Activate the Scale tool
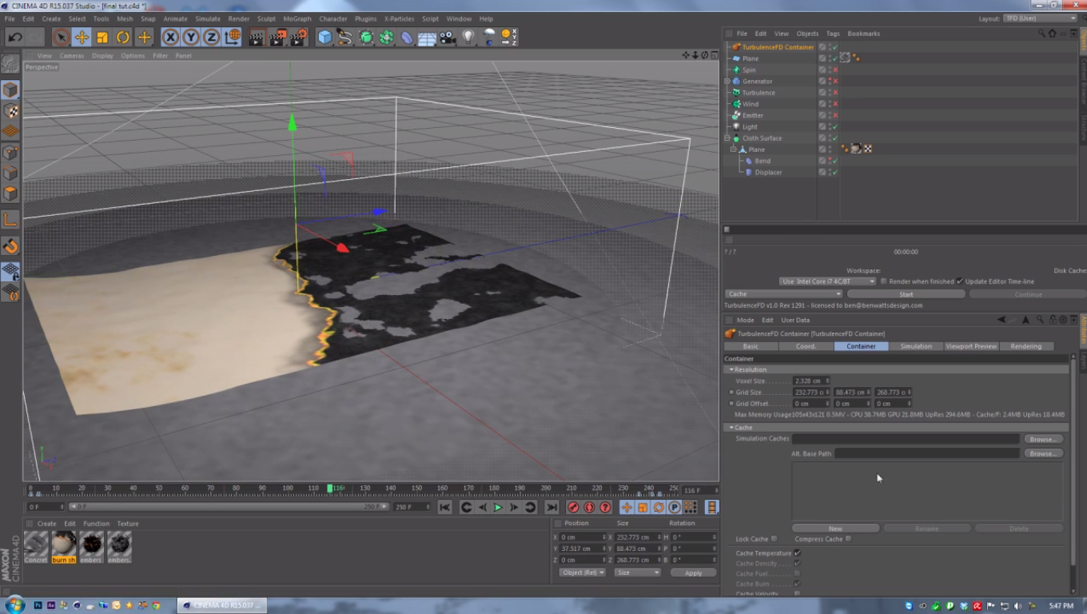The image size is (1087, 614). click(x=102, y=37)
